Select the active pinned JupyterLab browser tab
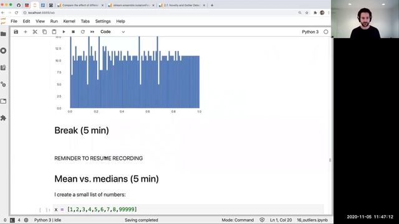Image resolution: width=399 pixels, height=224 pixels. (35, 5)
